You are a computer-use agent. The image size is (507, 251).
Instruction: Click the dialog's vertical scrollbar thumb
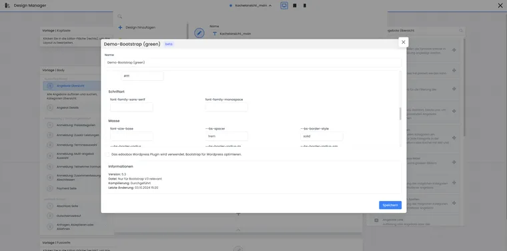[400, 114]
